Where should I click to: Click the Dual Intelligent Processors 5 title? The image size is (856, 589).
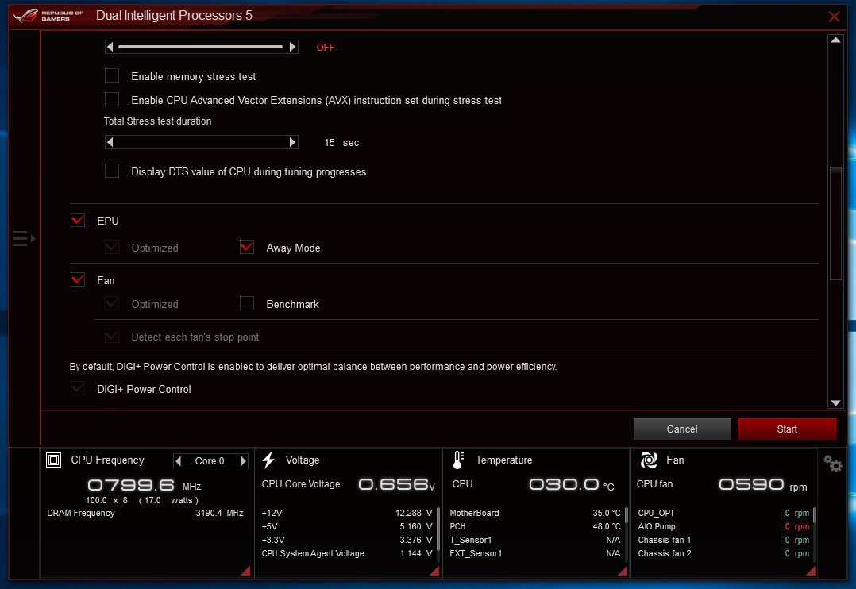tap(174, 15)
